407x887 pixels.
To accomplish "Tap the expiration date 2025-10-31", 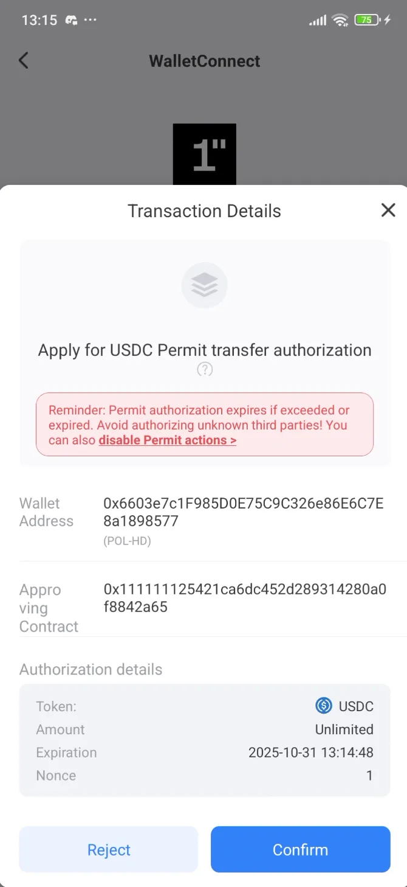I will 311,753.
